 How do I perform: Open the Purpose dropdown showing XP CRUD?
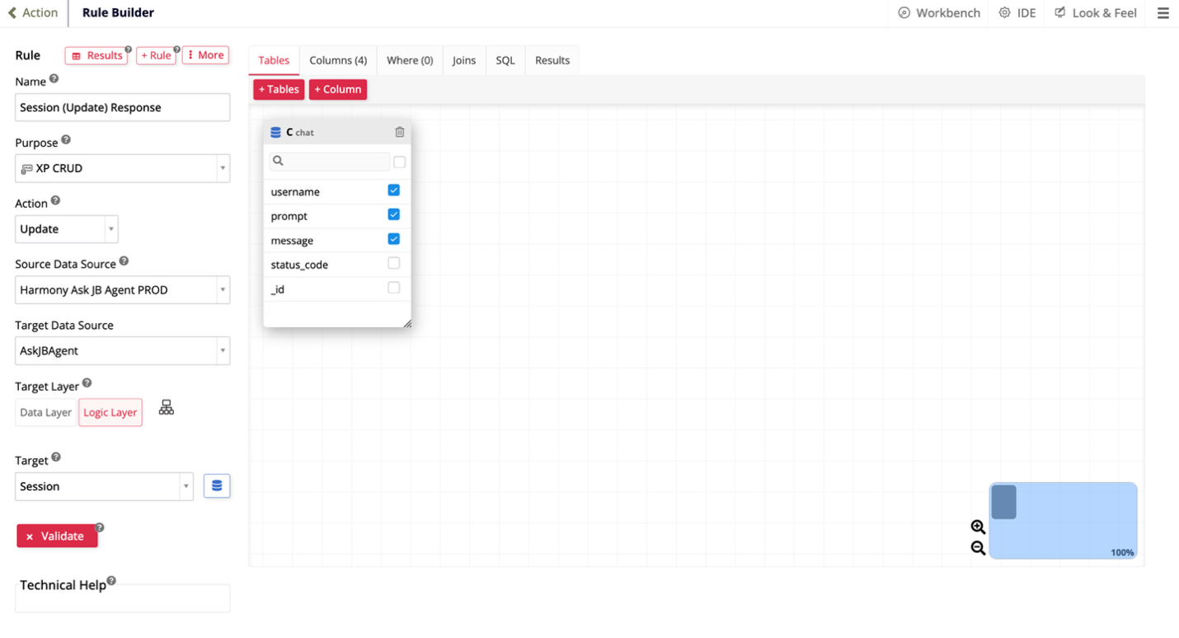[122, 168]
